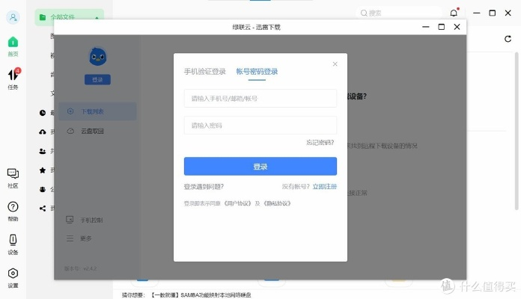This screenshot has height=299, width=521.
Task: Focus the password input field
Action: pyautogui.click(x=260, y=125)
